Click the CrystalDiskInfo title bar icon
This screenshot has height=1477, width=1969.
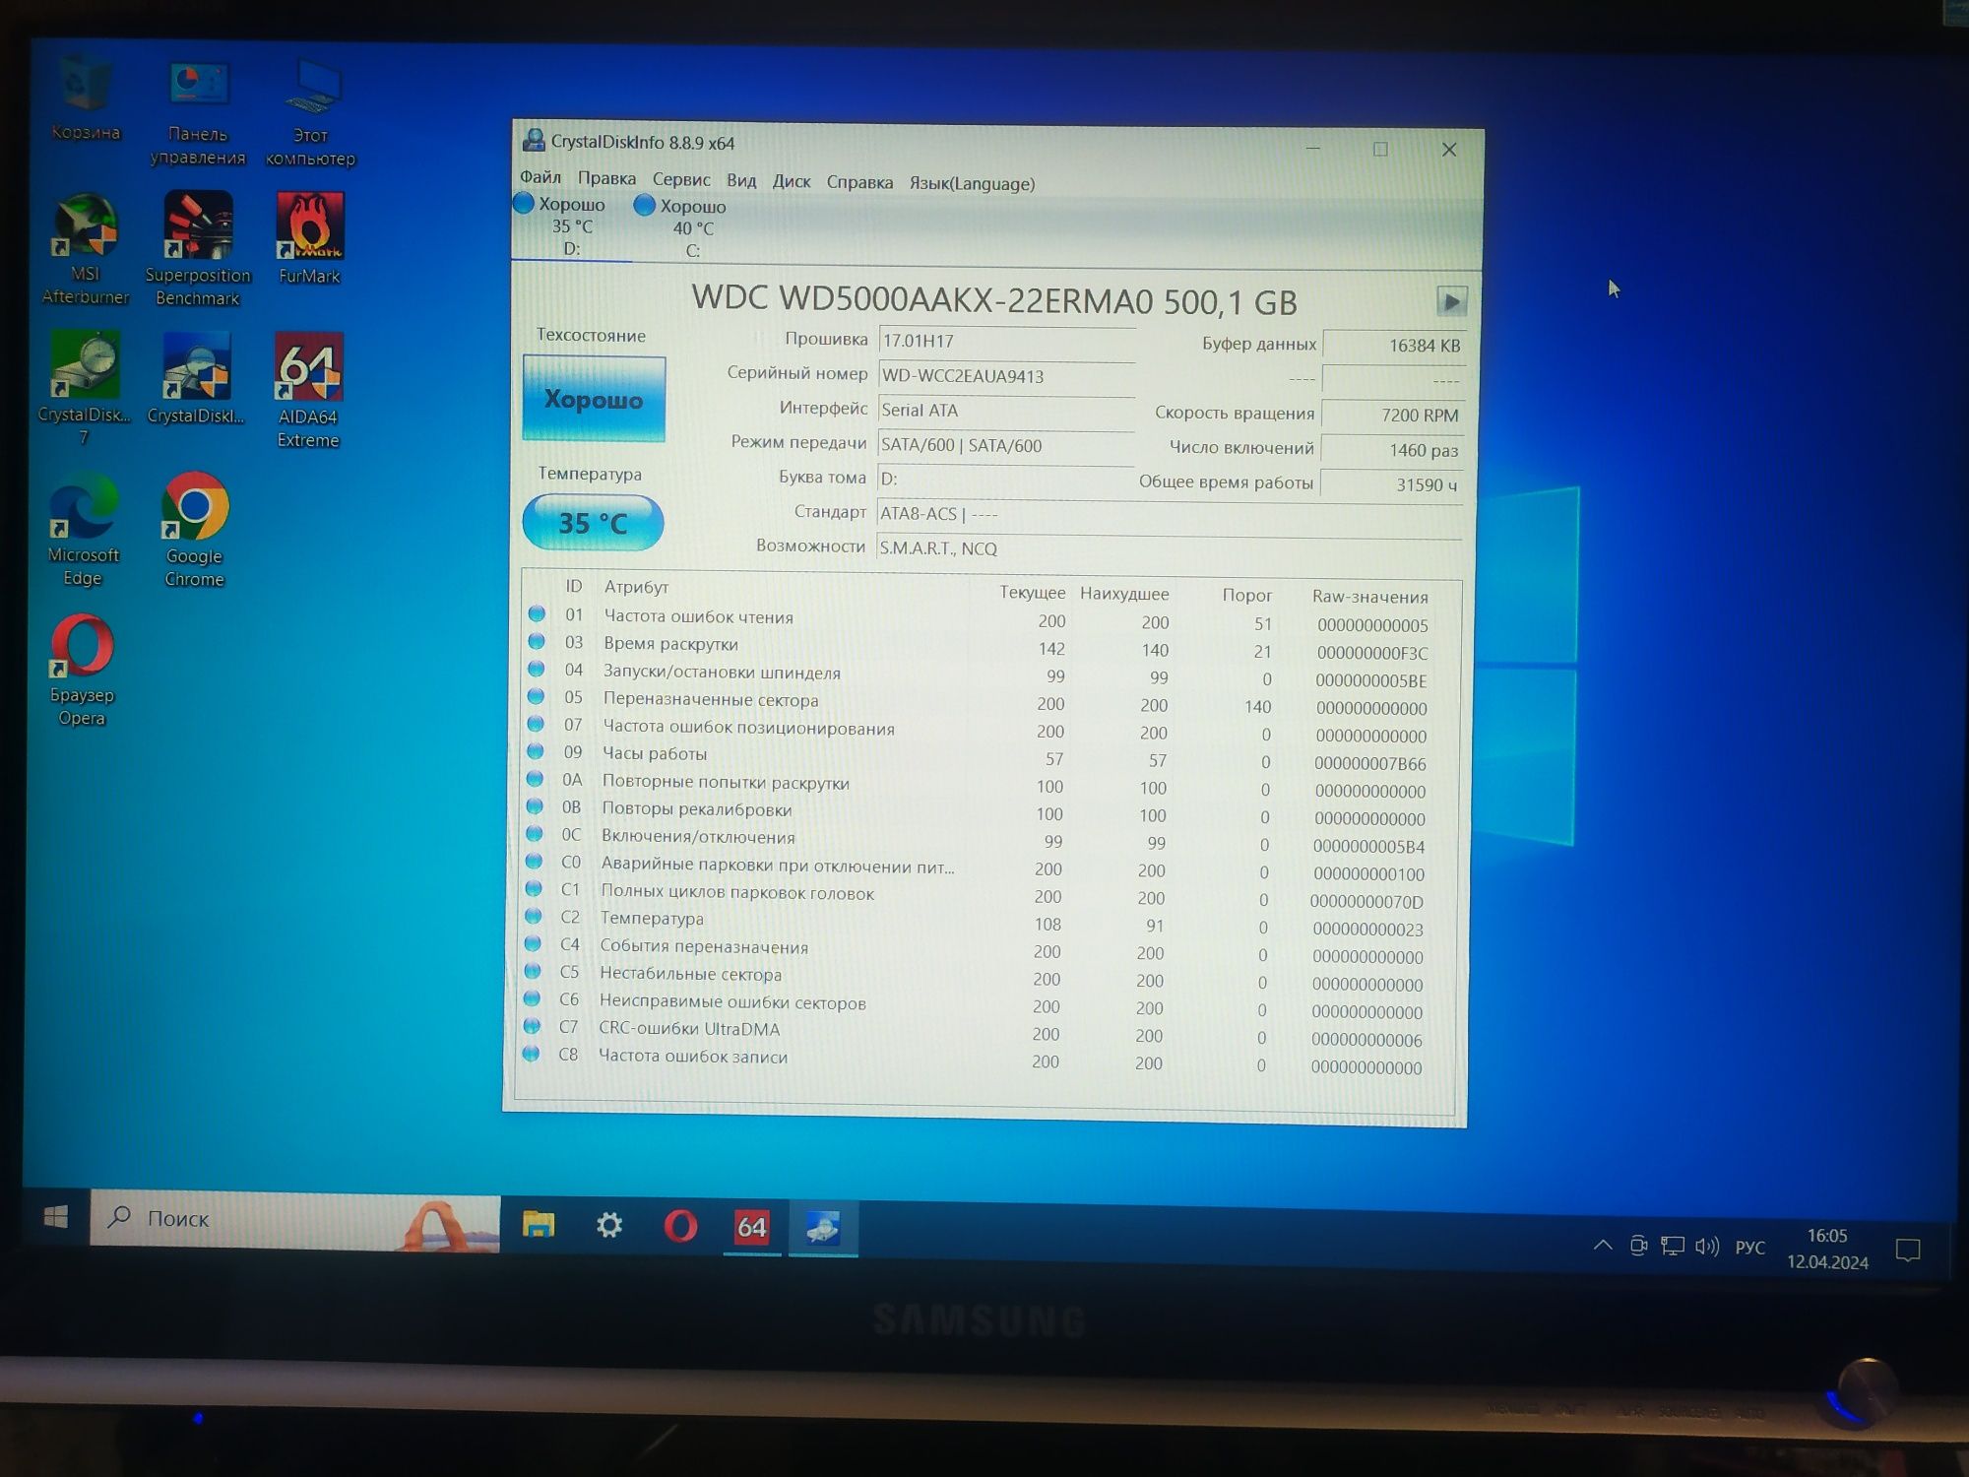[x=534, y=140]
